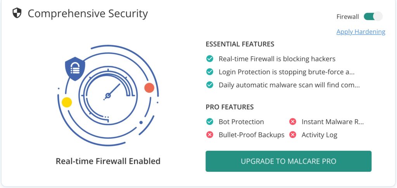Toggle the Firewall switch off
Screen dimensions: 397x188
coord(373,17)
